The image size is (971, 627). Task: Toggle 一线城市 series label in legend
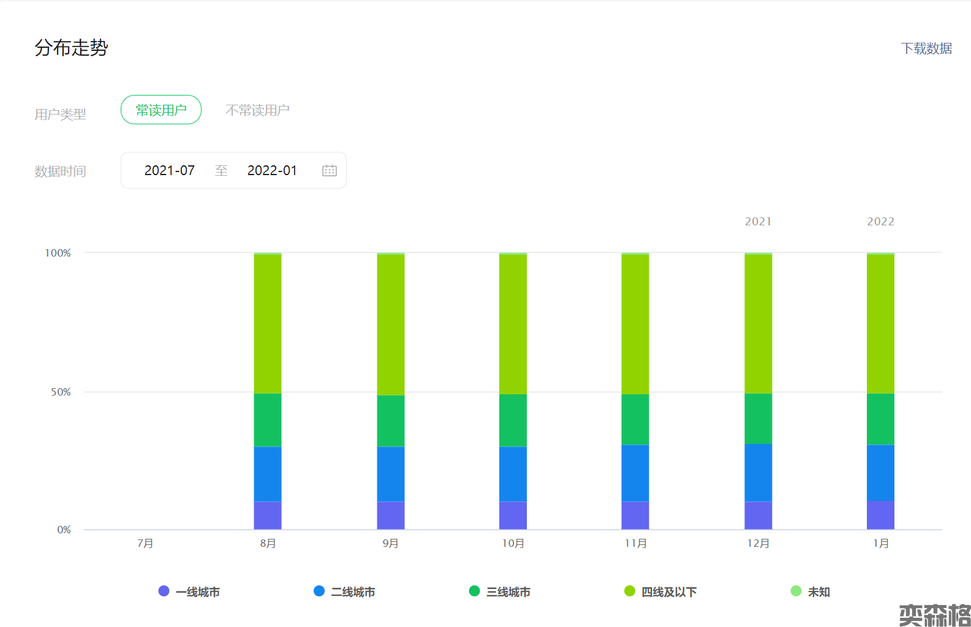[198, 592]
